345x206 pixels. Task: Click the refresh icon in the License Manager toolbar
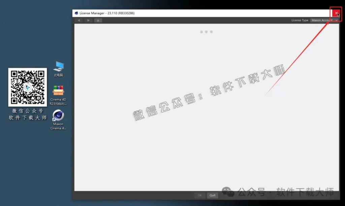pyautogui.click(x=98, y=20)
